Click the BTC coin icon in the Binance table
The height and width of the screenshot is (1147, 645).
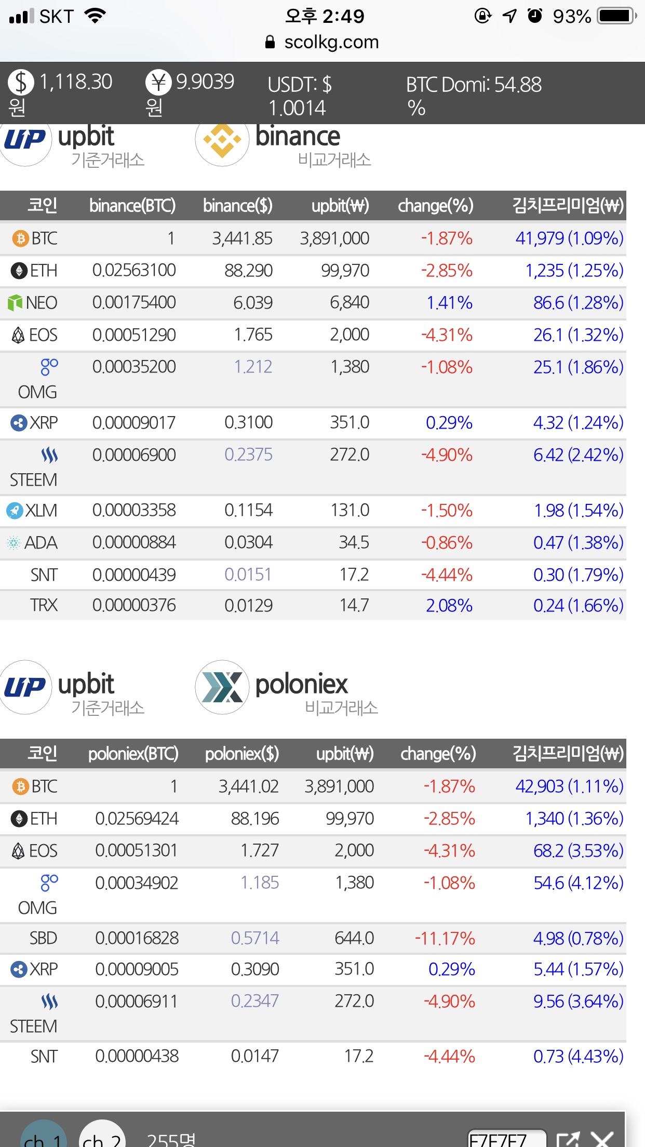pyautogui.click(x=20, y=238)
